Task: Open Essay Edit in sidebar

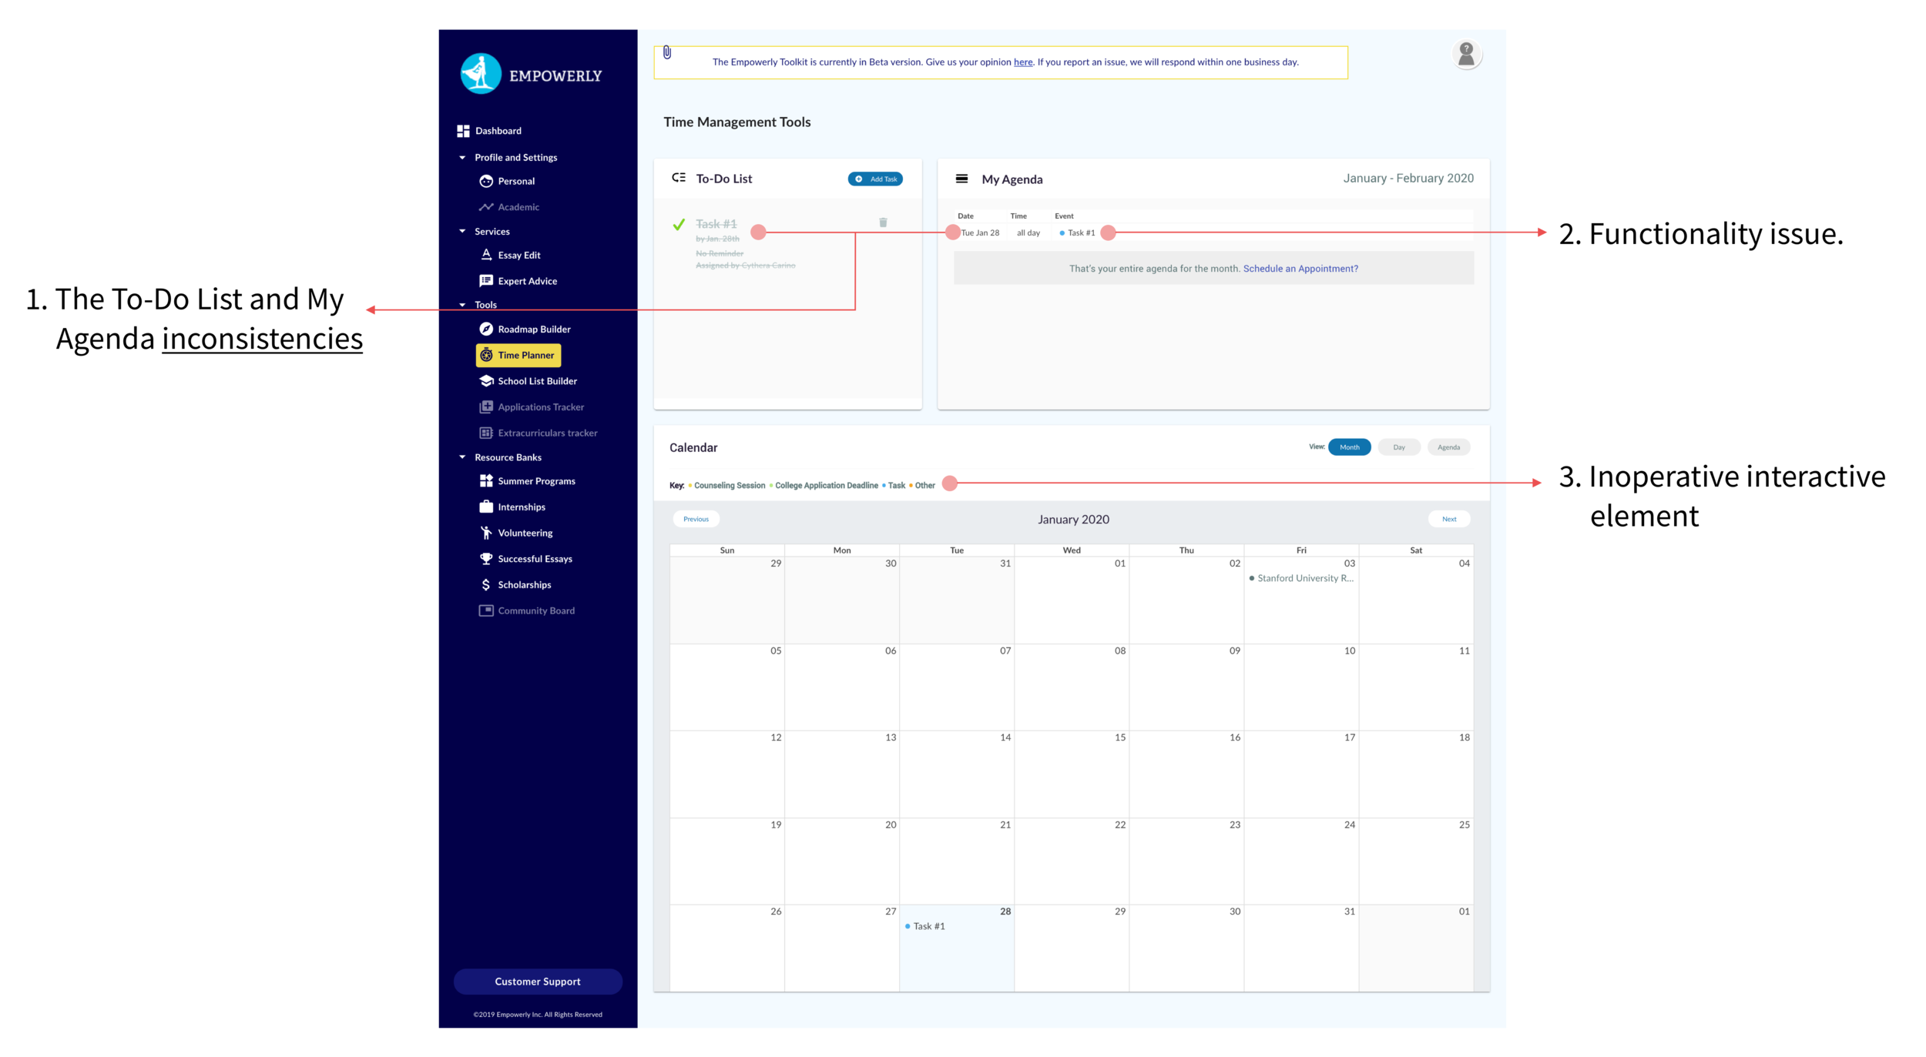Action: coord(518,255)
